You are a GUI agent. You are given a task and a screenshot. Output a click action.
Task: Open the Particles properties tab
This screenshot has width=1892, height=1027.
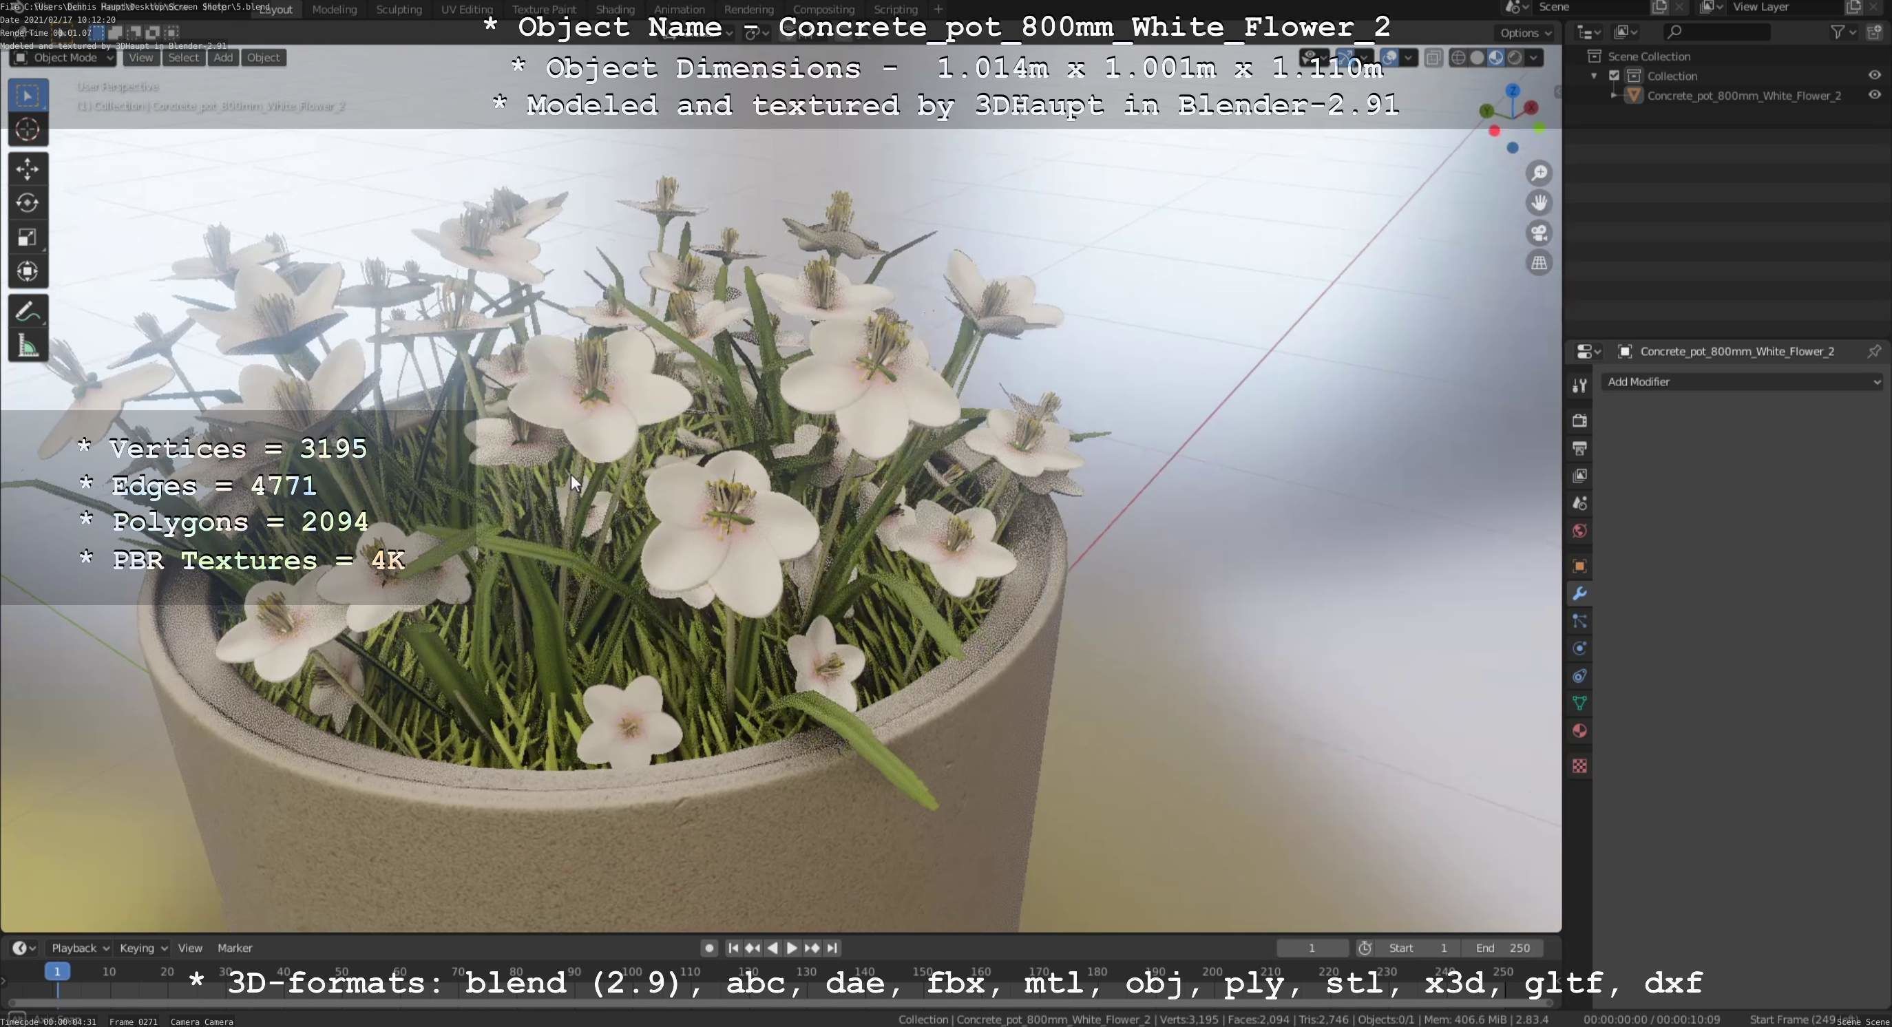1580,621
